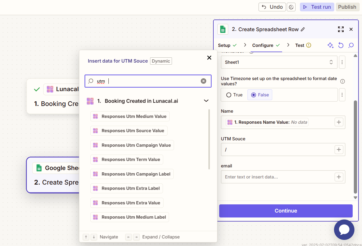The height and width of the screenshot is (246, 362).
Task: Switch to the Test tab
Action: 300,45
